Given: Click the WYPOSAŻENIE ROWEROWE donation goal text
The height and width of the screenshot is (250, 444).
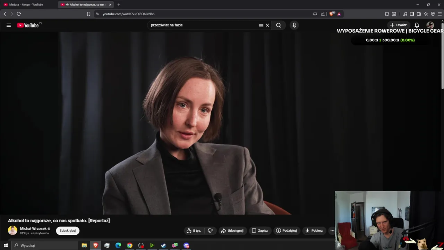Looking at the screenshot, I should tap(390, 31).
